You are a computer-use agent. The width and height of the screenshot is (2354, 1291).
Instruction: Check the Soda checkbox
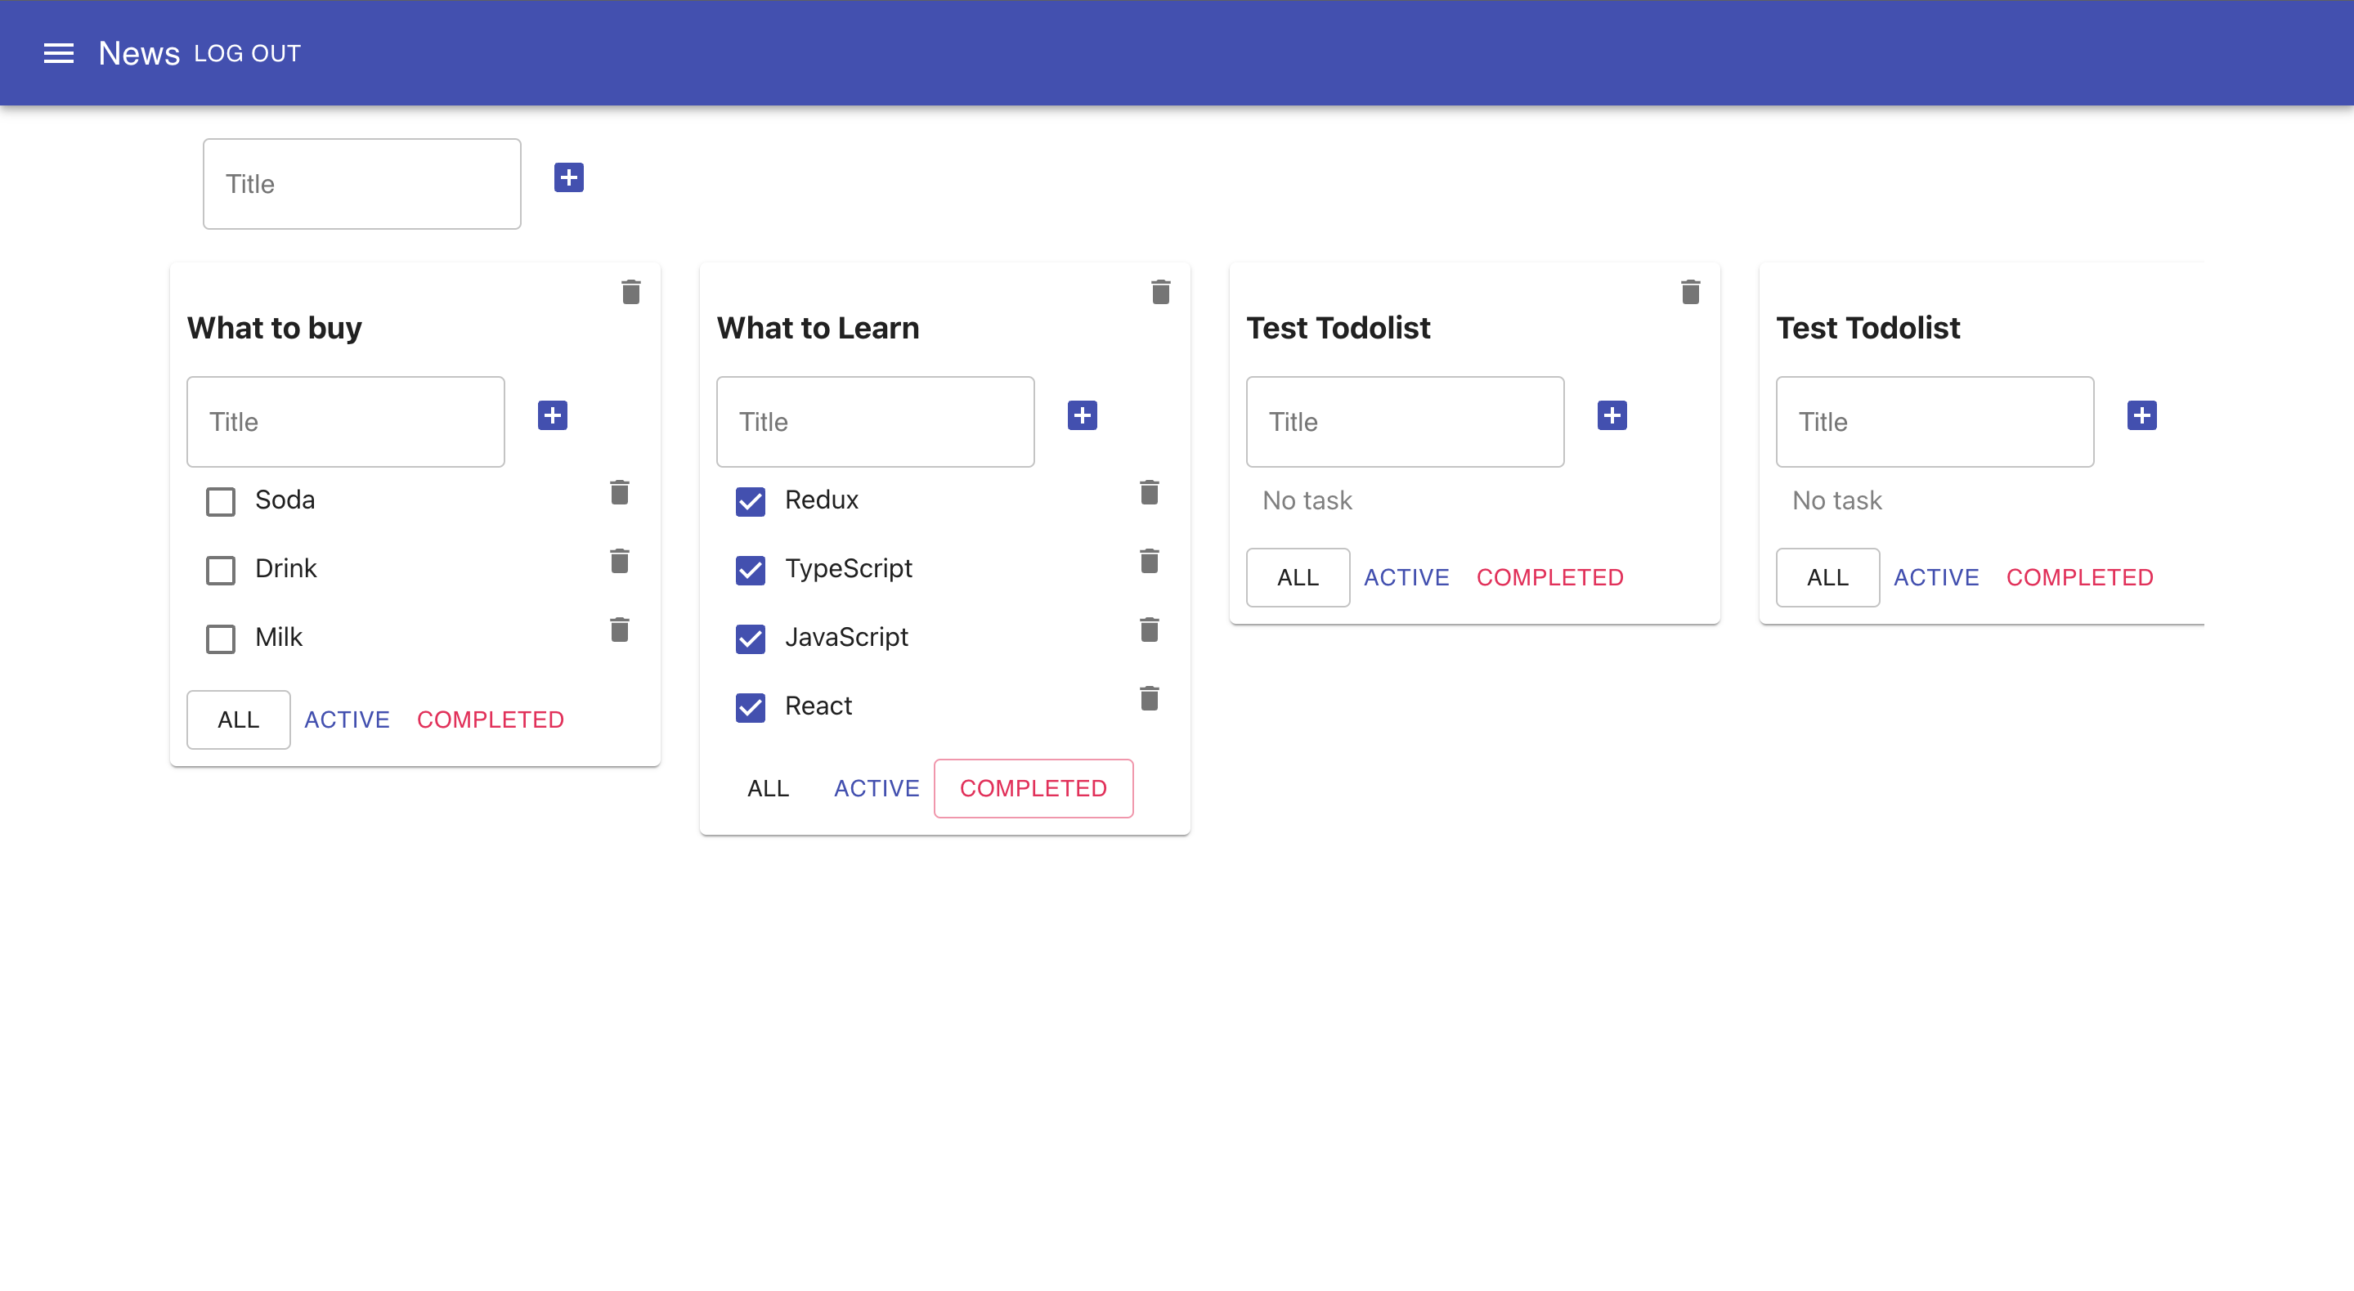tap(220, 501)
